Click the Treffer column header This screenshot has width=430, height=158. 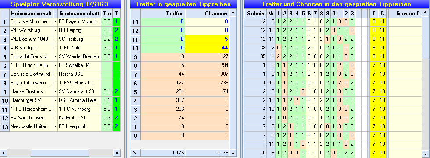(x=163, y=14)
